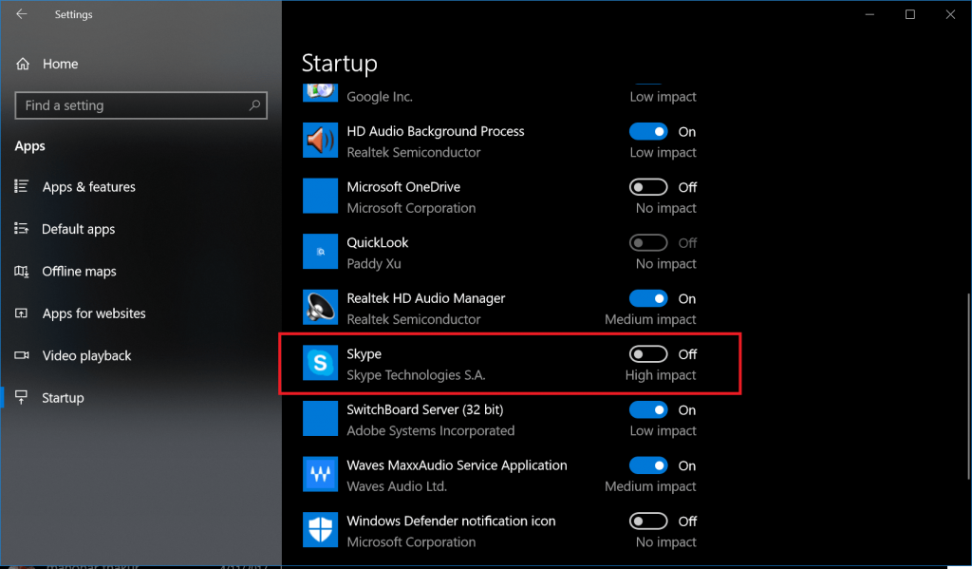Image resolution: width=972 pixels, height=569 pixels.
Task: Click the Video playback camera icon
Action: pos(22,355)
